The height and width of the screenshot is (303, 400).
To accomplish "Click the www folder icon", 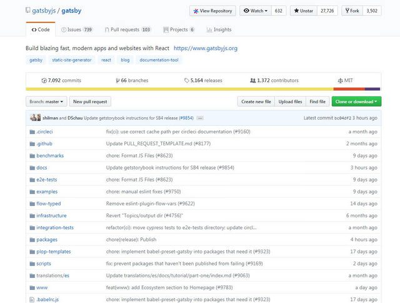I will (32, 288).
